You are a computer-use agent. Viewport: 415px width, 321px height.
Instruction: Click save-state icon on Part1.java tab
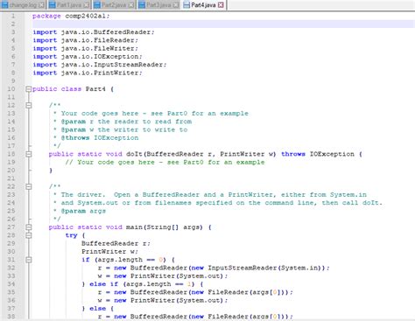pos(52,5)
